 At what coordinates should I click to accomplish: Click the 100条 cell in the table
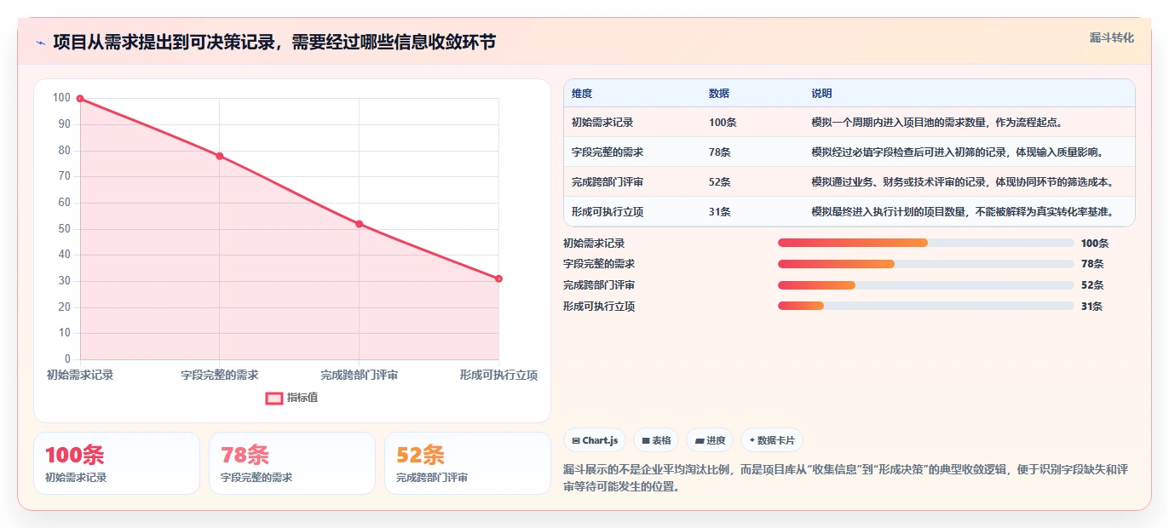coord(723,123)
